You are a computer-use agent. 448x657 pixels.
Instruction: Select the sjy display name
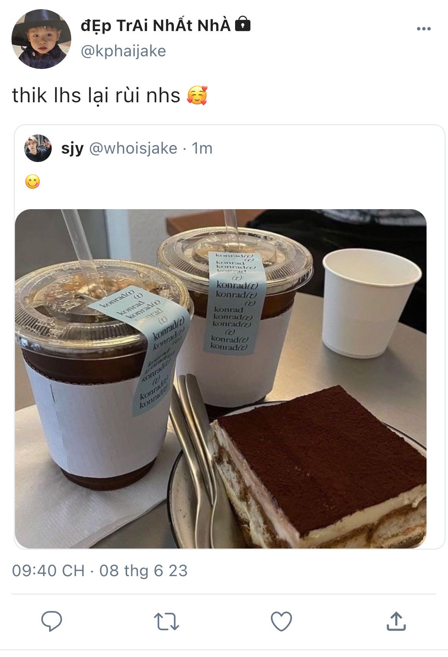(x=72, y=149)
